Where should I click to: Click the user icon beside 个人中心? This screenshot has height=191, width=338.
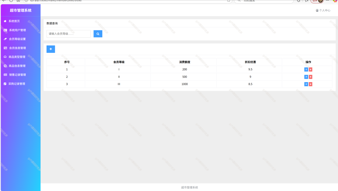point(317,10)
